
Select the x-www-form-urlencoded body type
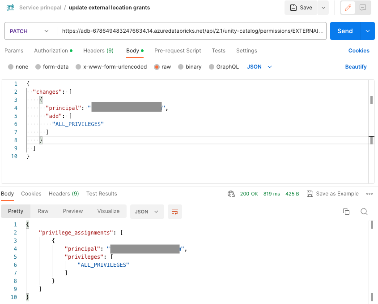tap(78, 67)
